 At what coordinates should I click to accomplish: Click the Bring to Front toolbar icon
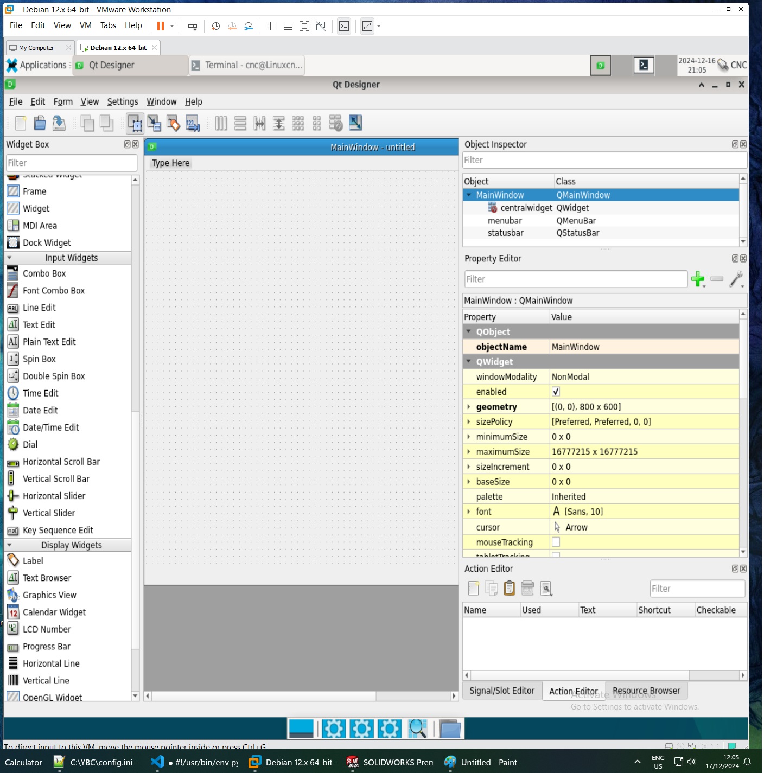coord(106,124)
